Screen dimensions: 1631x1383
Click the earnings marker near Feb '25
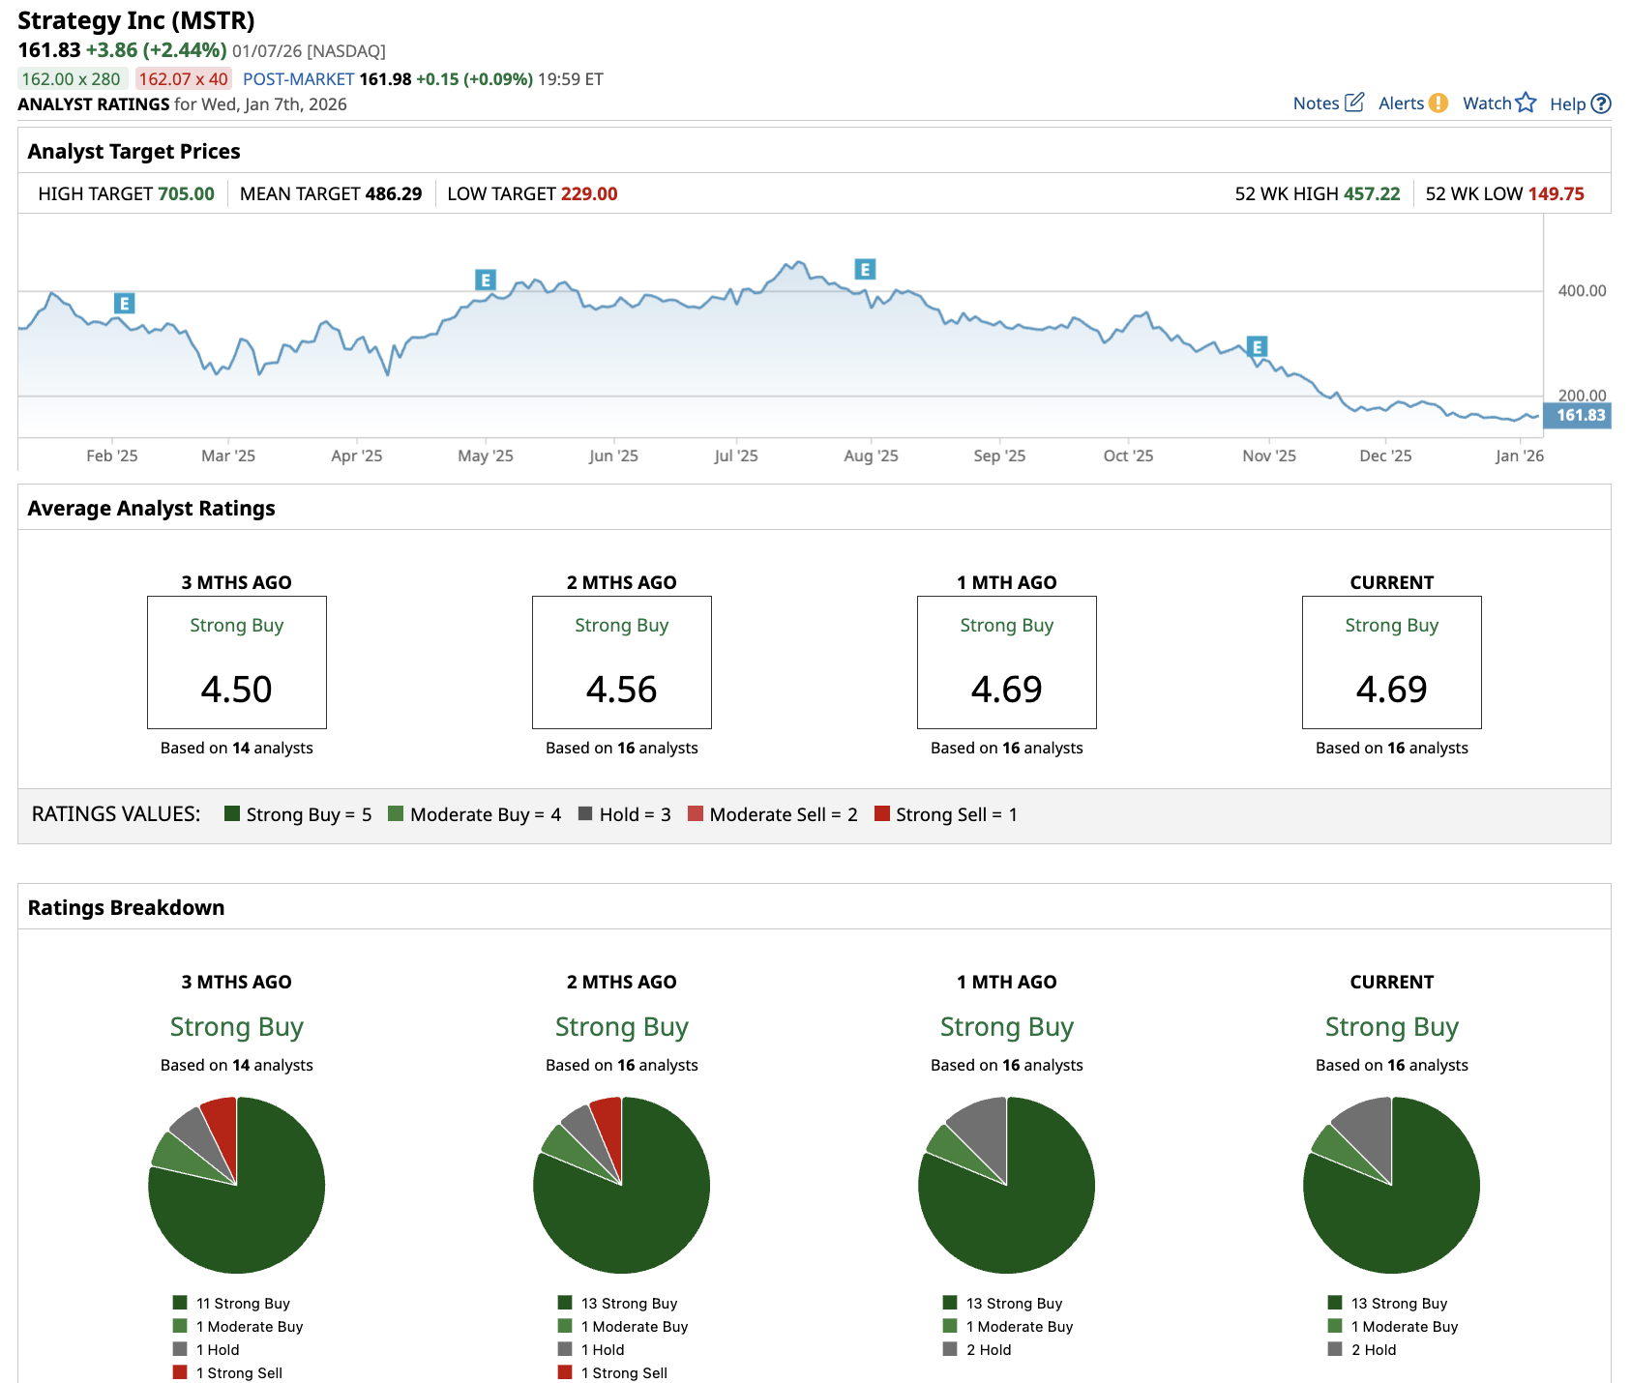click(x=124, y=304)
